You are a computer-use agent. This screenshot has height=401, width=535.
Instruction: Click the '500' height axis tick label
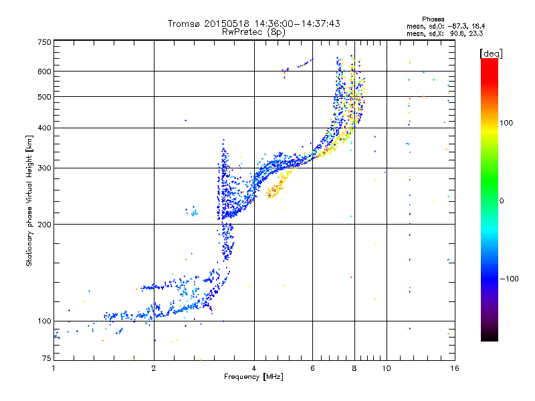click(x=44, y=97)
